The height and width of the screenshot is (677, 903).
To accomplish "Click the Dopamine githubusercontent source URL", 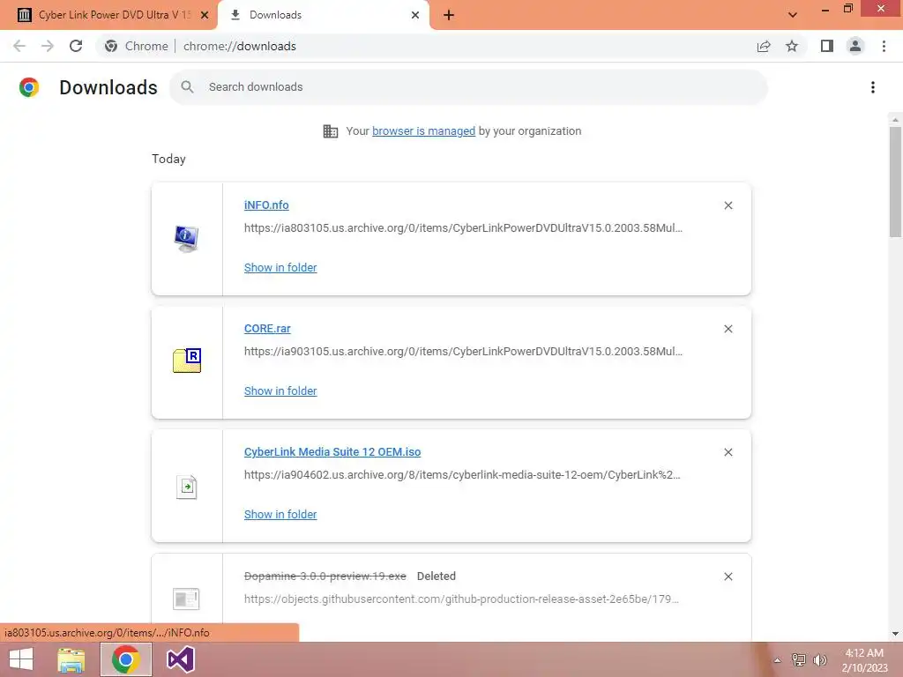I will coord(461,599).
